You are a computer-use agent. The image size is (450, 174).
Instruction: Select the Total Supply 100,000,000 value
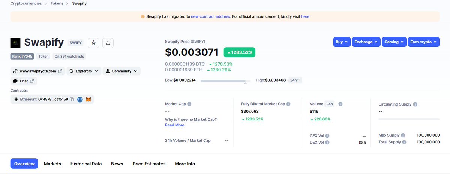[x=428, y=142]
